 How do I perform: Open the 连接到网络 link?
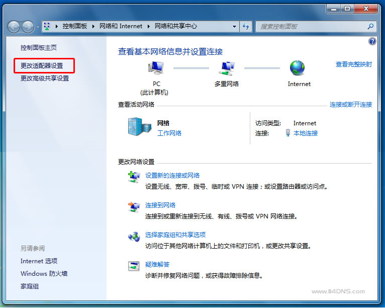pos(160,205)
